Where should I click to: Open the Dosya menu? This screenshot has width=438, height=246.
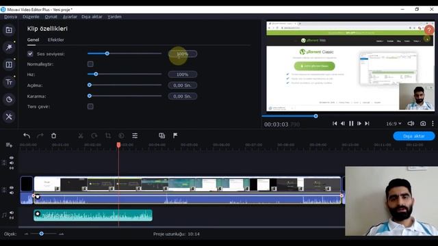pyautogui.click(x=11, y=16)
